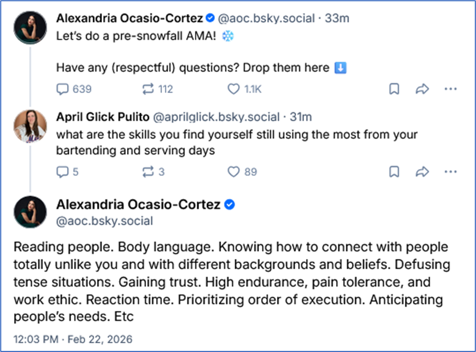Viewport: 476px width, 352px height.
Task: Repost April Glick Pulito's bartending question
Action: 149,172
